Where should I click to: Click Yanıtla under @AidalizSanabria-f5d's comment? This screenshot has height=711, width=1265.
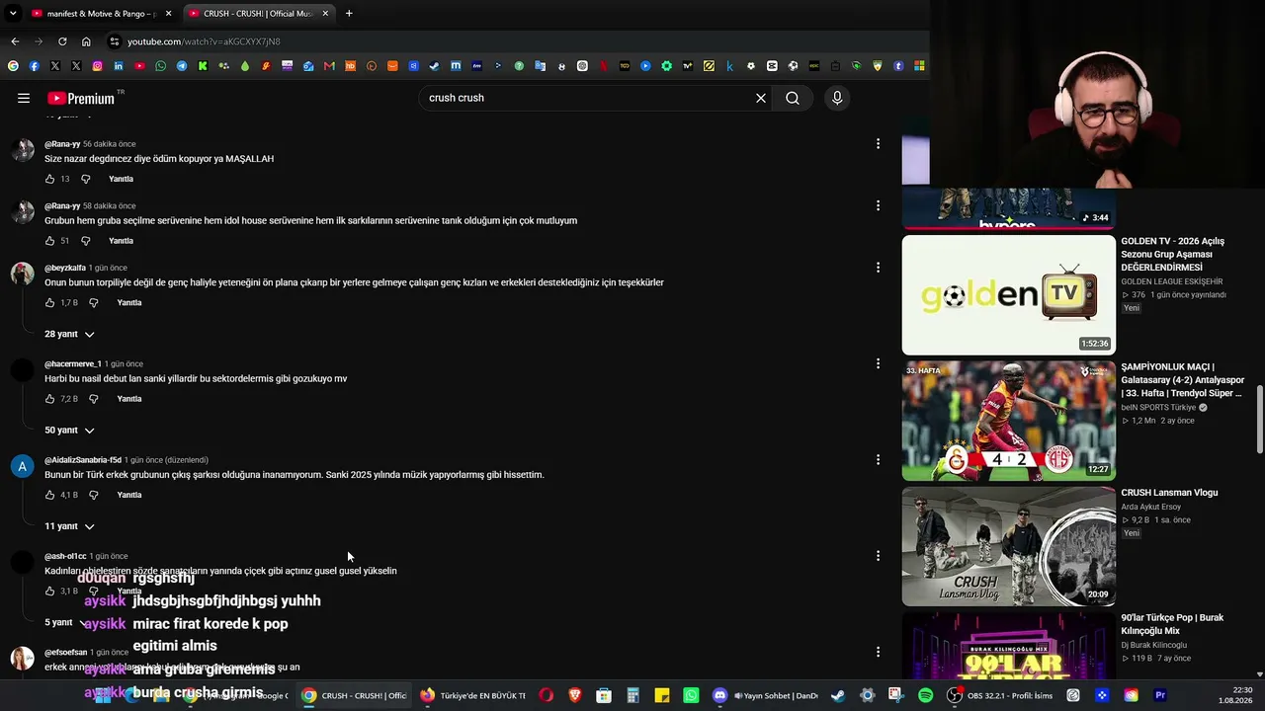(x=129, y=495)
